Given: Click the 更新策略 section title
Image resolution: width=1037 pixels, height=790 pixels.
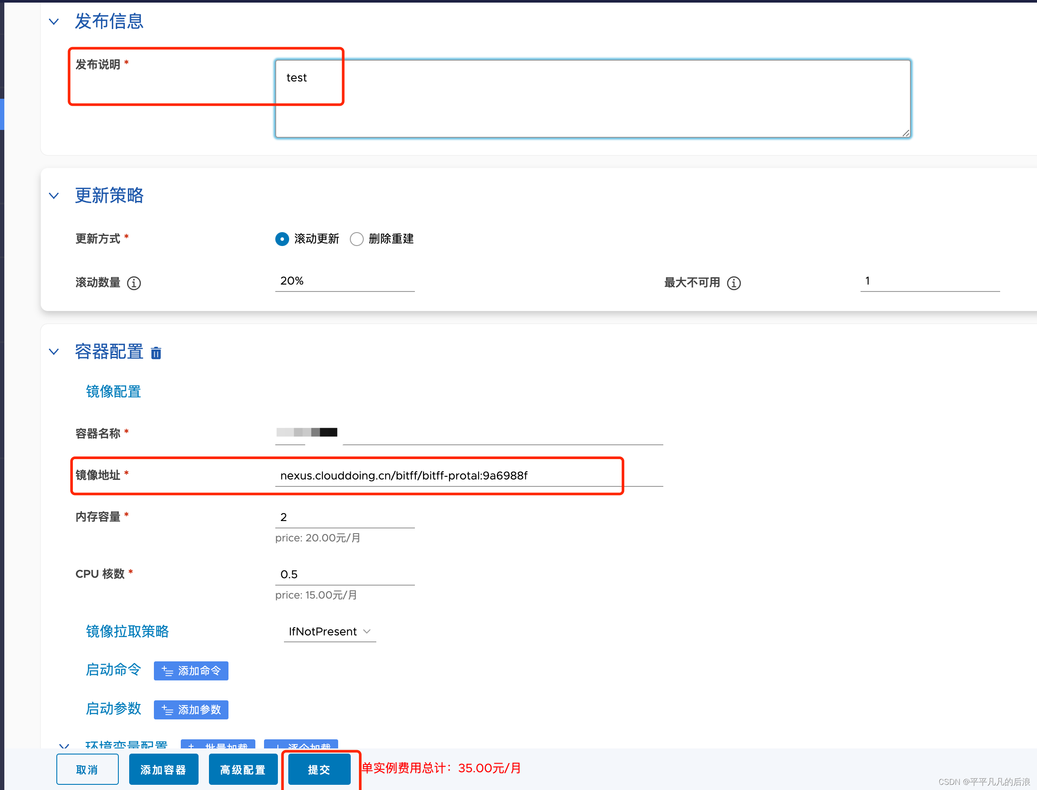Looking at the screenshot, I should click(x=109, y=196).
